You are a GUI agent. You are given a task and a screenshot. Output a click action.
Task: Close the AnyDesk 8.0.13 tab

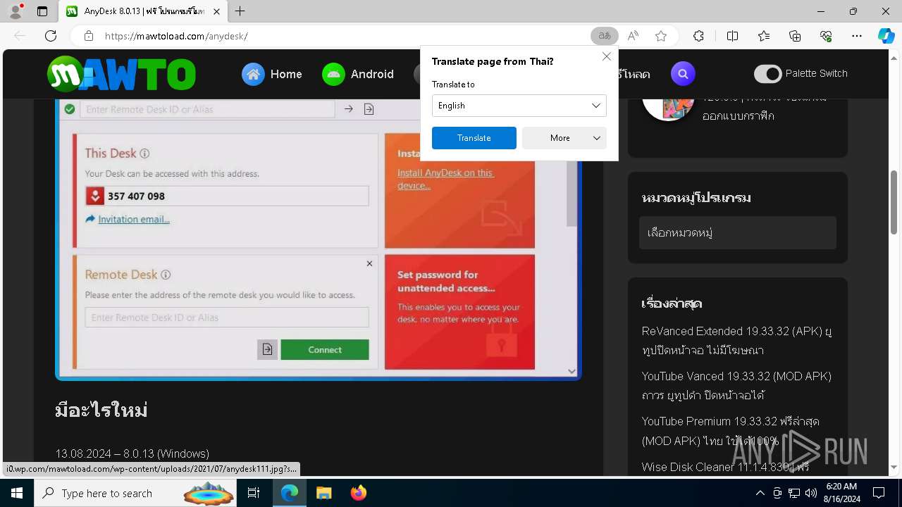click(x=217, y=11)
